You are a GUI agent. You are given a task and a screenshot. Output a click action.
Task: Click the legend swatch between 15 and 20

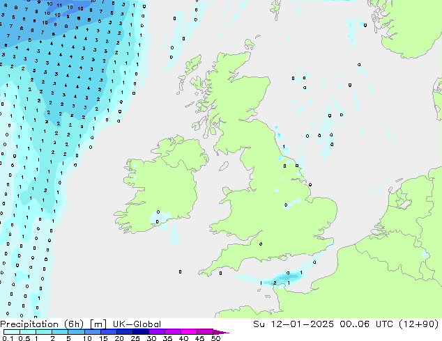108,332
